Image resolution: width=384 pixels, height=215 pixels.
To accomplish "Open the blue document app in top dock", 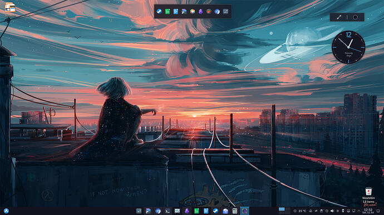I will pos(176,11).
